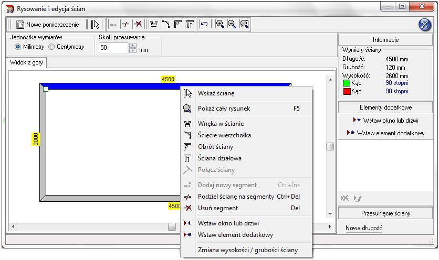Click the wall rotation toolbar icon
The height and width of the screenshot is (260, 439).
[x=178, y=25]
